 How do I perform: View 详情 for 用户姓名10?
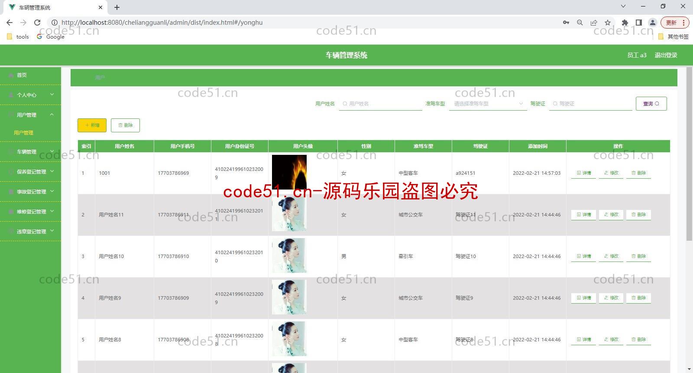click(583, 256)
